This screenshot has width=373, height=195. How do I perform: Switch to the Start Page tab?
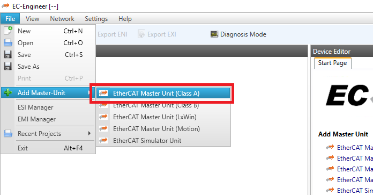(332, 63)
